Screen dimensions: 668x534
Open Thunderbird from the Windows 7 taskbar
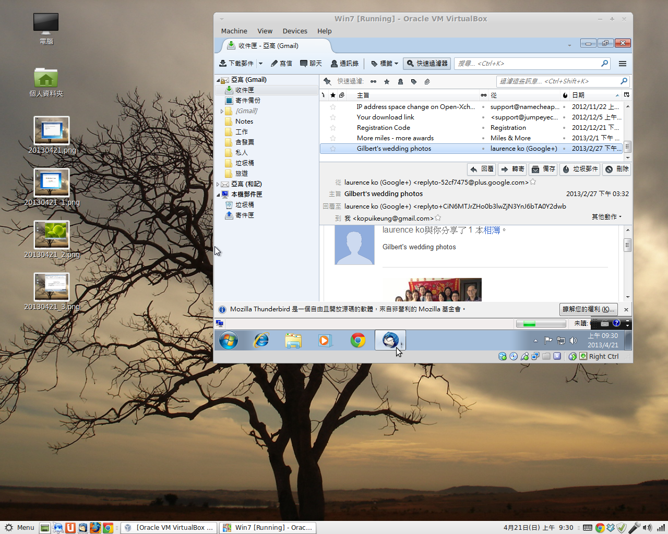point(390,341)
